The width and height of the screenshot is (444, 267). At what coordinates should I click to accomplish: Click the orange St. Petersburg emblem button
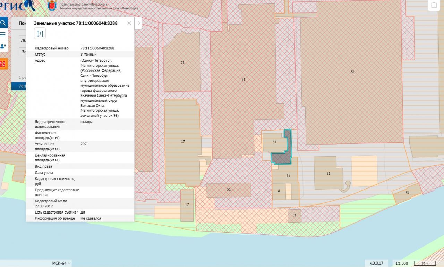(3, 64)
